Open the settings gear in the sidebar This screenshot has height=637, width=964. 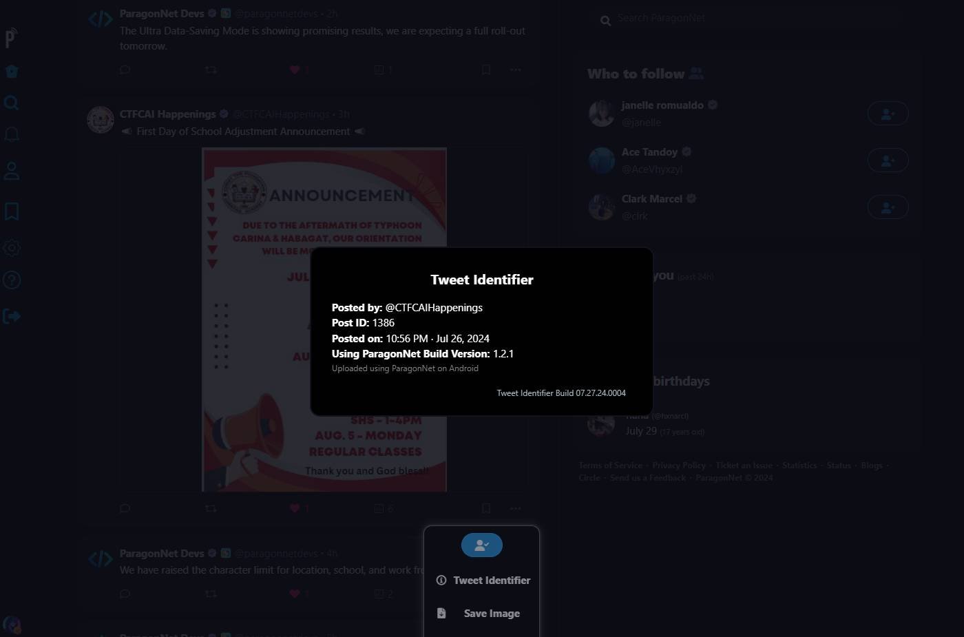tap(12, 248)
